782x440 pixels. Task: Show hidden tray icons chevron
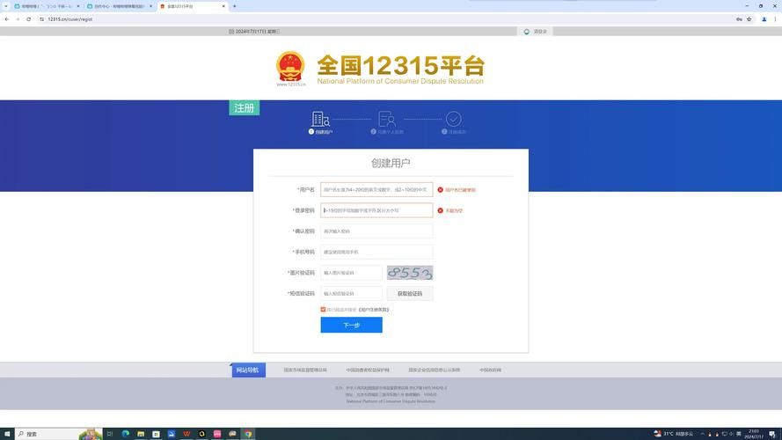[x=702, y=434]
